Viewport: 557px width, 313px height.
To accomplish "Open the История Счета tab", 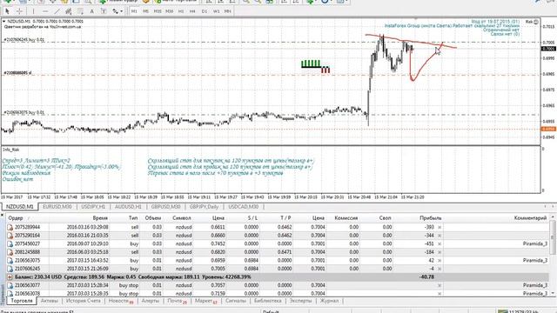I will click(x=84, y=301).
